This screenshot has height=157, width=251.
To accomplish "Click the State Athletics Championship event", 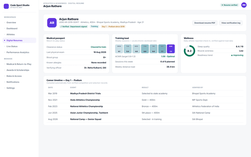I will coord(85,100).
